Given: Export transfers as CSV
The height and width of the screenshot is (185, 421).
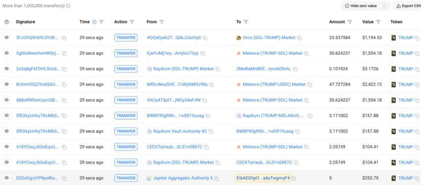Looking at the screenshot, I should coord(408,5).
